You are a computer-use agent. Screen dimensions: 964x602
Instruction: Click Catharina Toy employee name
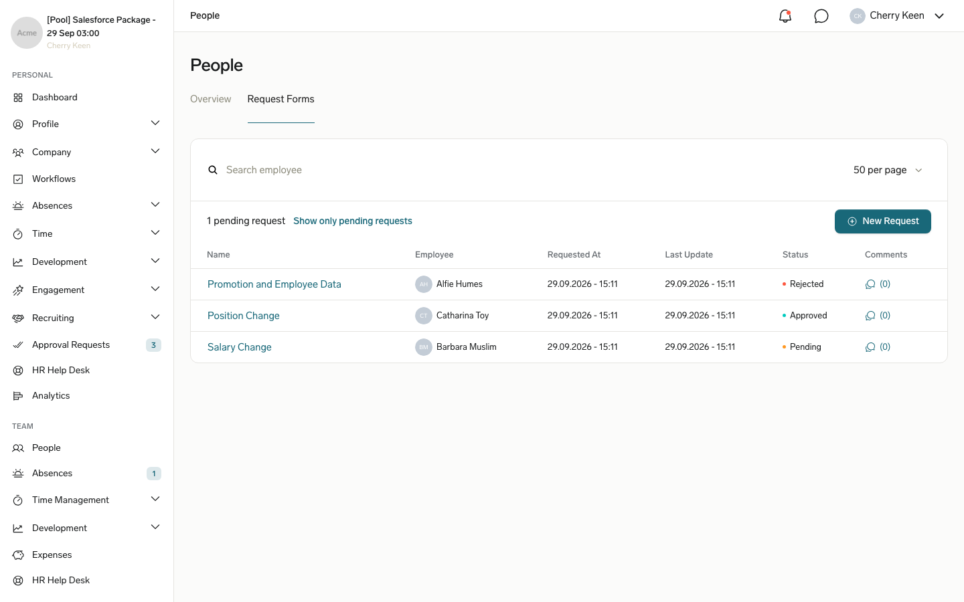(463, 316)
